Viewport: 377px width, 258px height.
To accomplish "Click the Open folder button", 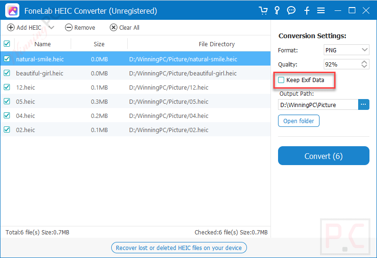I will click(x=299, y=121).
